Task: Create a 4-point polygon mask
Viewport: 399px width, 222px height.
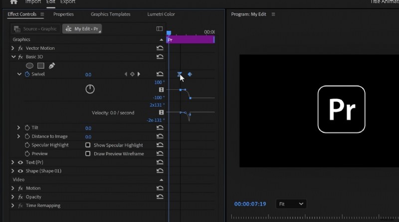Action: 41,66
